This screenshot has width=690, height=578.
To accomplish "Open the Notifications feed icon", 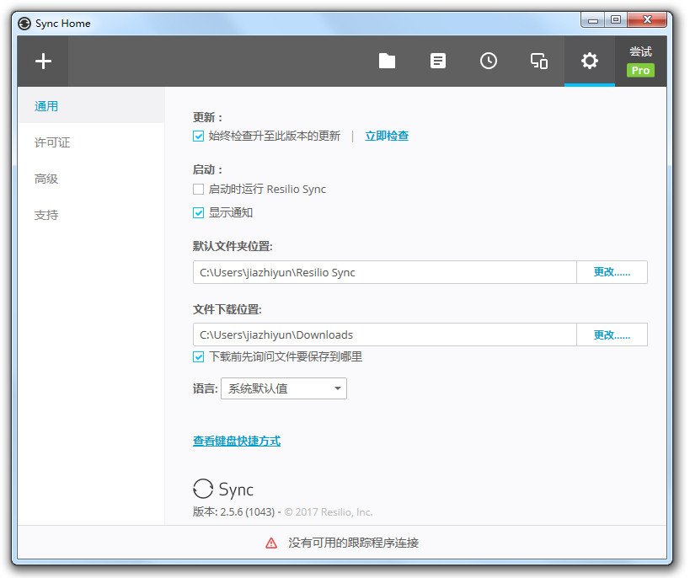I will [x=437, y=61].
